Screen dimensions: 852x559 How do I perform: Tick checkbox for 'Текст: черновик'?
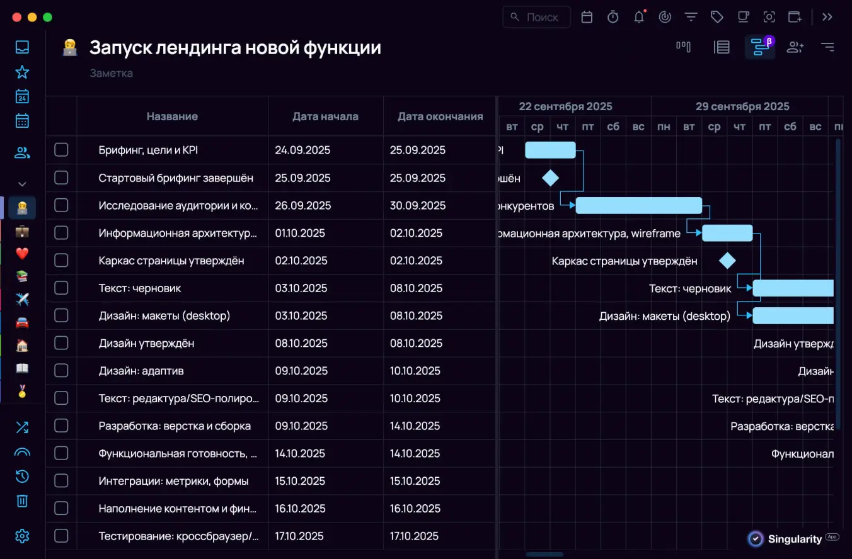pos(61,288)
